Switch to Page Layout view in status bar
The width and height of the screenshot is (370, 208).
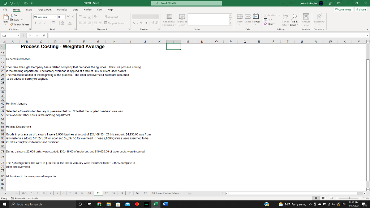click(x=324, y=198)
